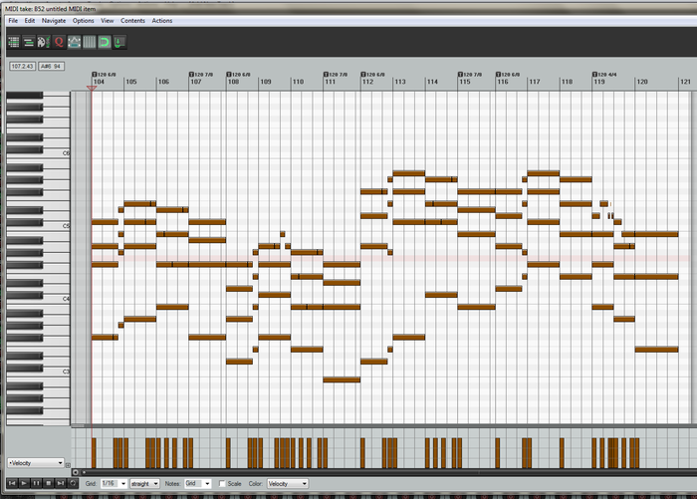
Task: Toggle the piano roll view icon
Action: [74, 42]
